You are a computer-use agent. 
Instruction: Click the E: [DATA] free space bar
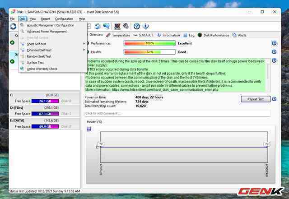(x=45, y=126)
